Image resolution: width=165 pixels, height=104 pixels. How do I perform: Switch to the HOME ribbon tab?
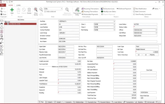click(x=11, y=5)
